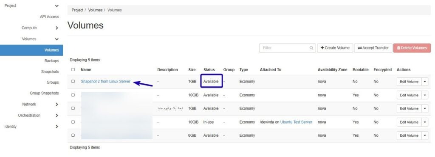Click Edit Volume for the 6GiB volume

pyautogui.click(x=409, y=136)
